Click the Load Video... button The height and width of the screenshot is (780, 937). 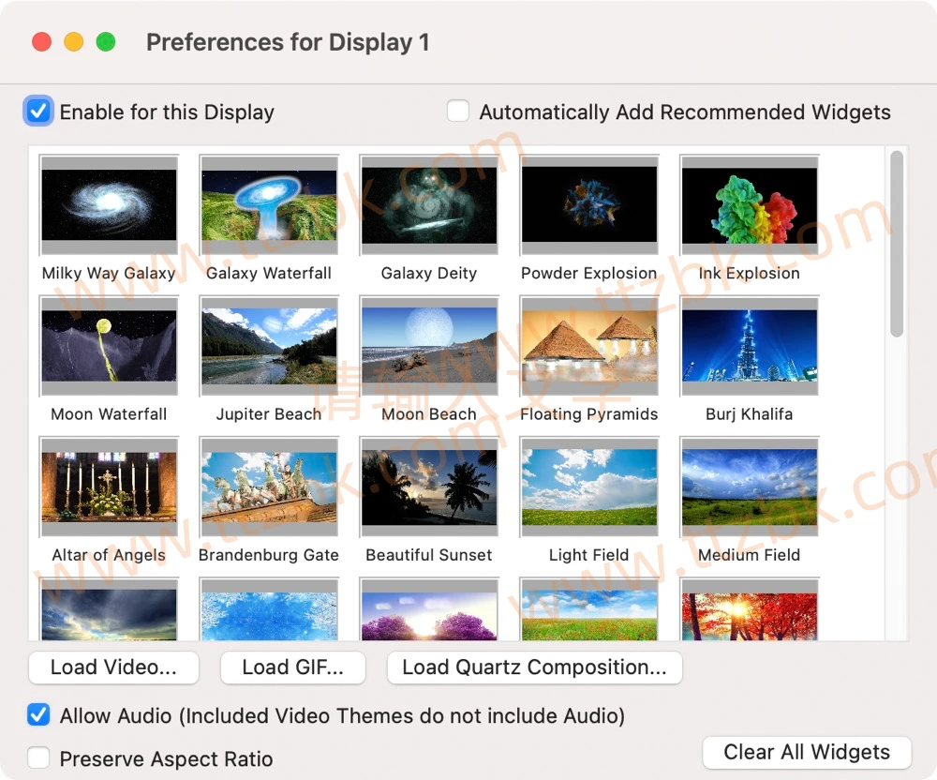point(113,667)
